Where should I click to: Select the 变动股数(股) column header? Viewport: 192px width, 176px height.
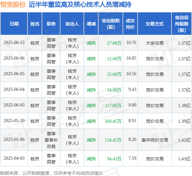click(x=111, y=24)
